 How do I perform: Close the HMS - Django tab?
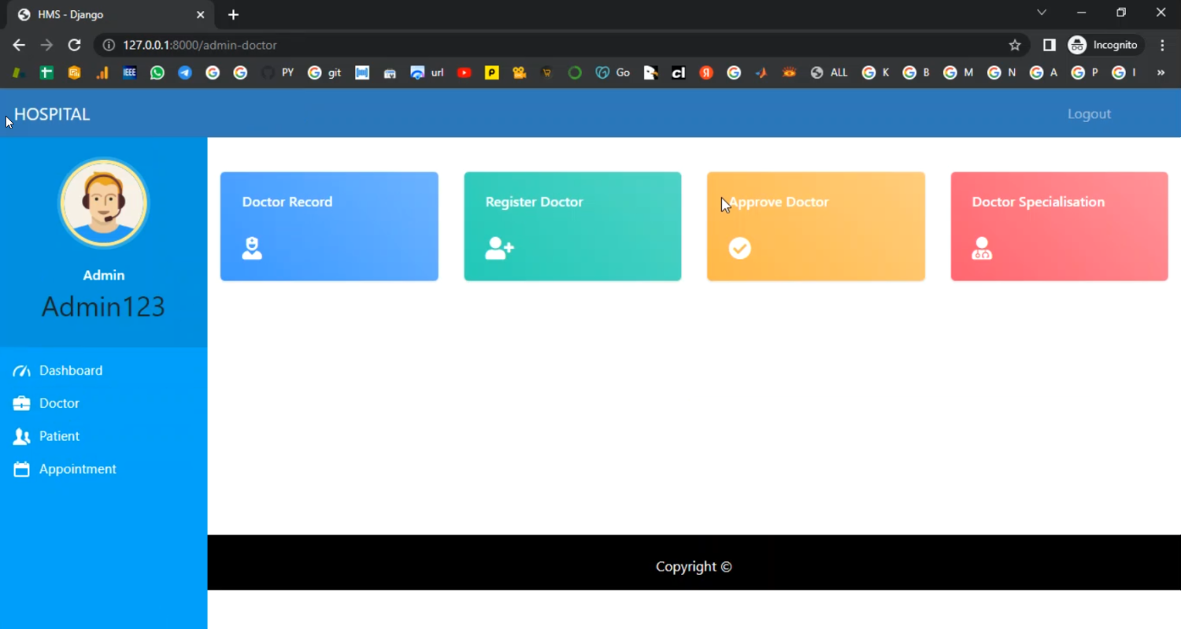tap(200, 14)
